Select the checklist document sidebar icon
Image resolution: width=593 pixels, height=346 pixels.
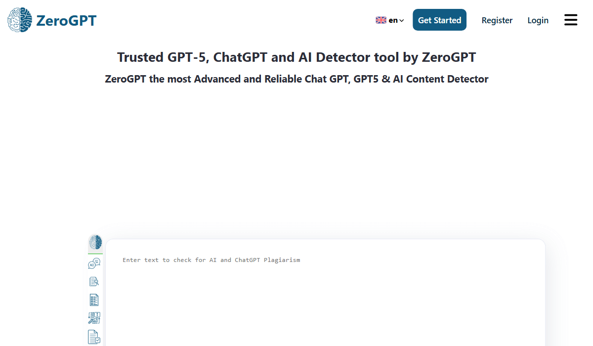coord(94,300)
